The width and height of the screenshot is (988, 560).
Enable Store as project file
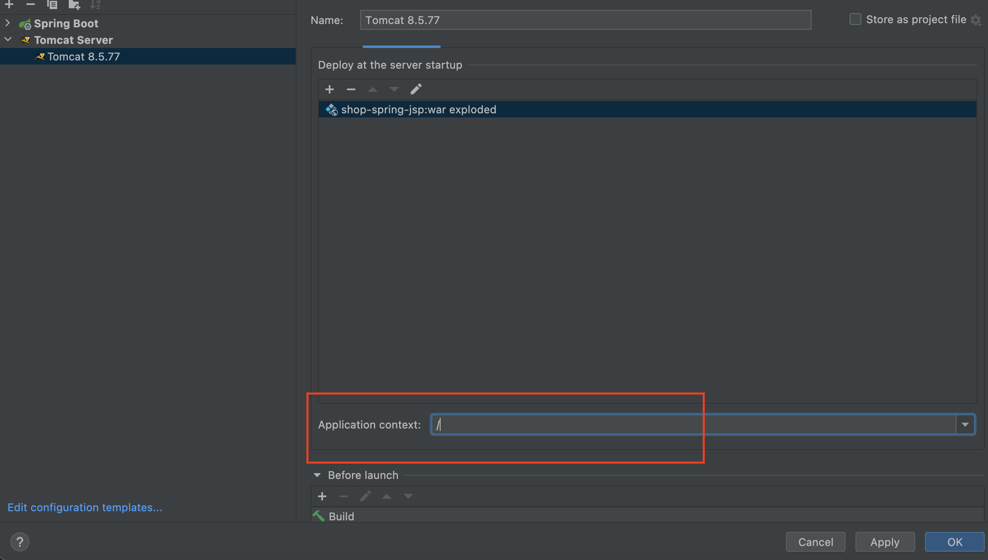855,19
